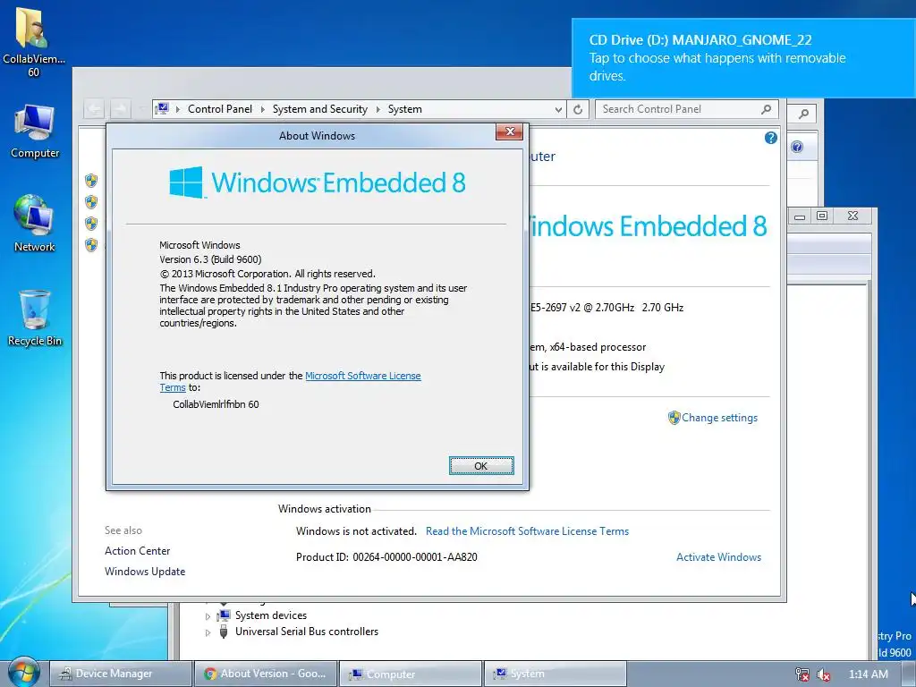Click the control panel icon in address bar
Image resolution: width=916 pixels, height=687 pixels.
[x=163, y=108]
